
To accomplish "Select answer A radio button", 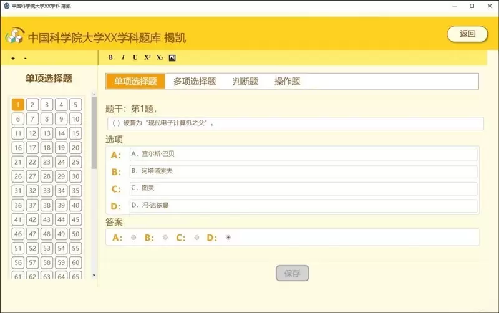I will click(133, 238).
